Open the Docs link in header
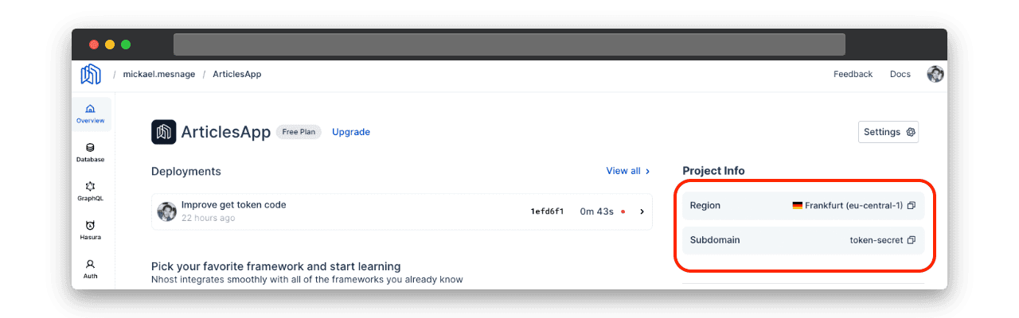 click(900, 74)
